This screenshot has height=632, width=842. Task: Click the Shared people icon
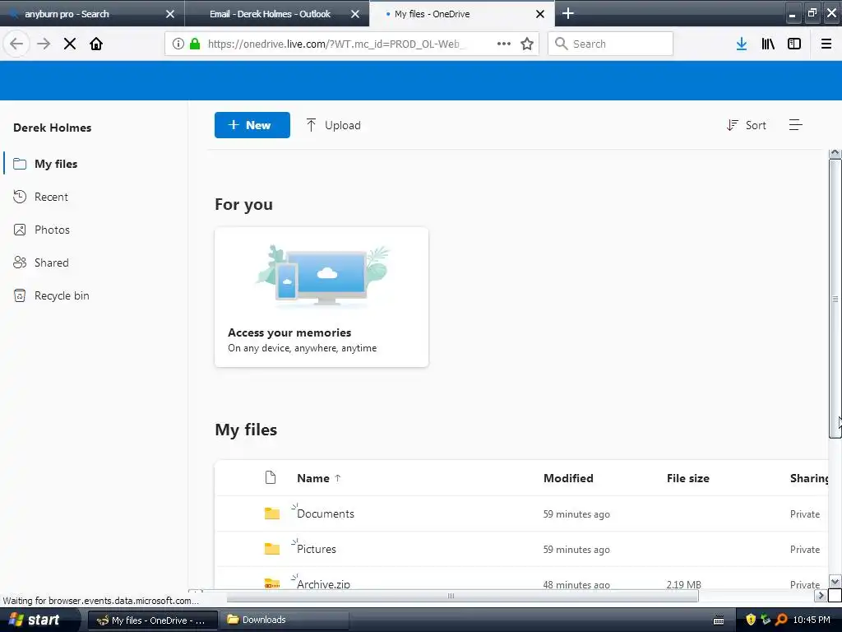[x=20, y=263]
